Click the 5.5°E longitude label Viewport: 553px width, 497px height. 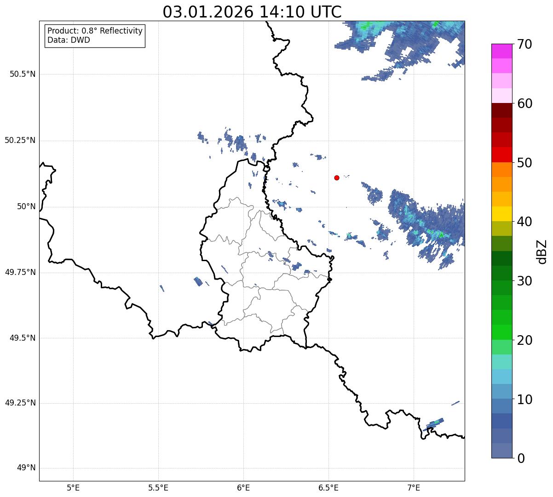[158, 488]
